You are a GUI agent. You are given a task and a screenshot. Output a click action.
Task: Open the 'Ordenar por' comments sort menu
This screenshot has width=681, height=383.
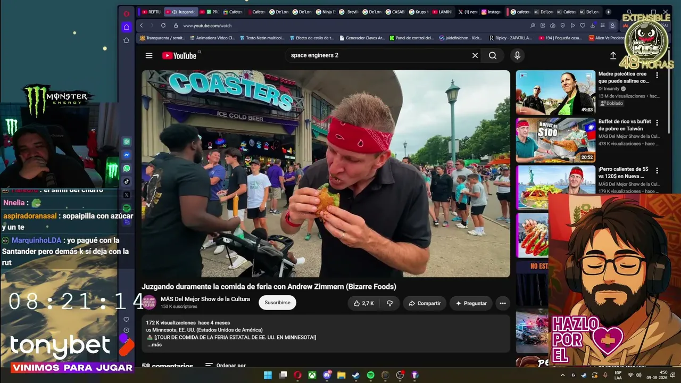pos(226,366)
